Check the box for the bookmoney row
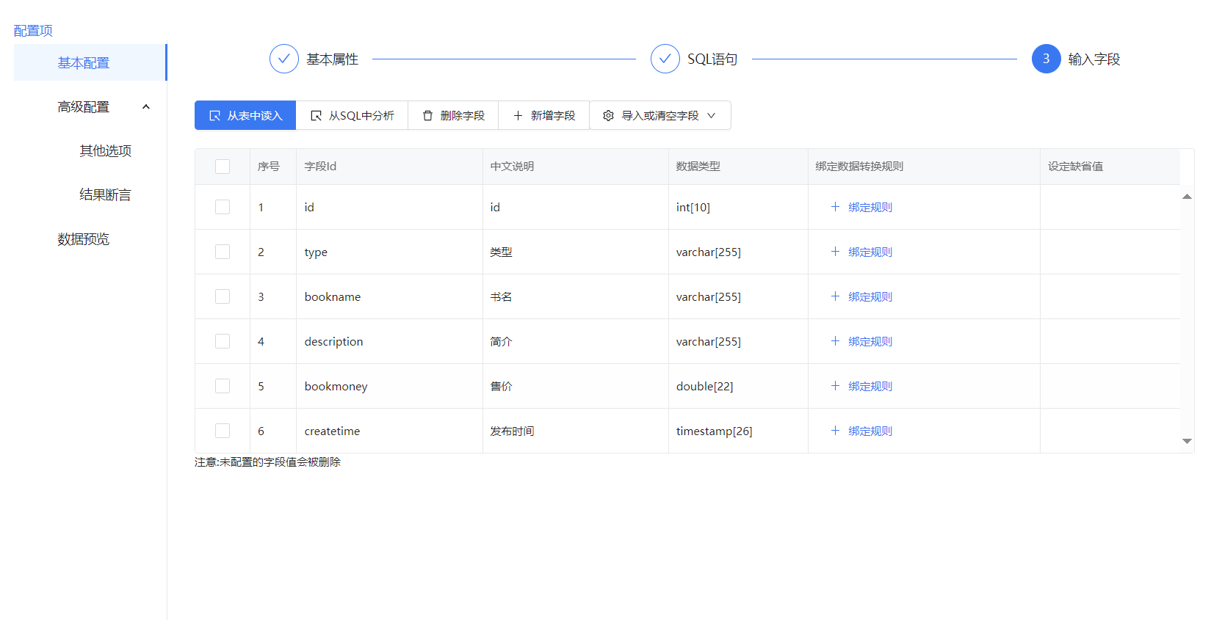This screenshot has width=1211, height=620. (x=223, y=386)
